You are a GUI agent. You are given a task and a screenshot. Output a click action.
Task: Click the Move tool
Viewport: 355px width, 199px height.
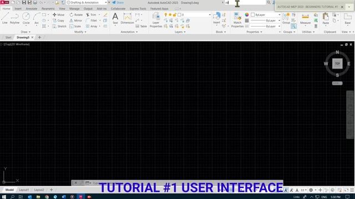58,15
